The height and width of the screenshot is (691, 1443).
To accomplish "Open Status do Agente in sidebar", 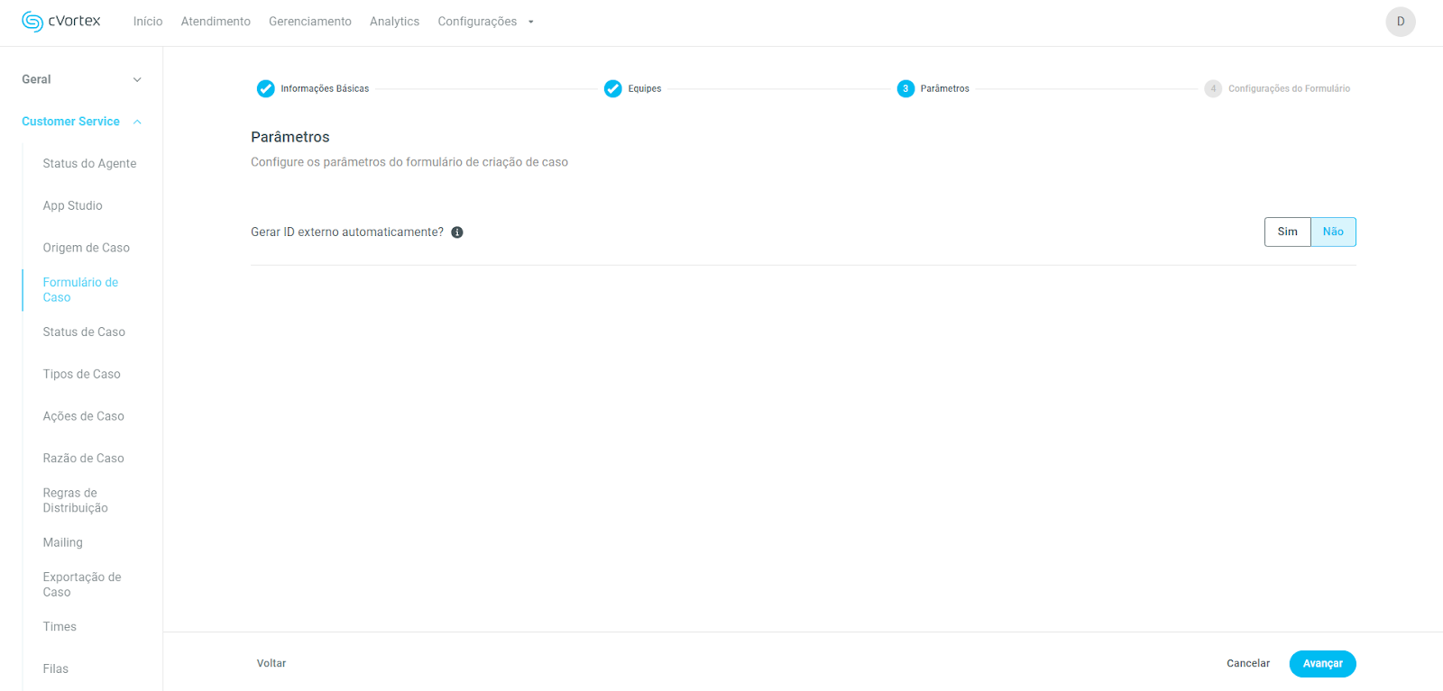I will point(89,163).
